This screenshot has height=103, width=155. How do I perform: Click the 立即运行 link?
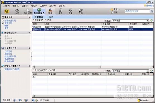[8, 51]
